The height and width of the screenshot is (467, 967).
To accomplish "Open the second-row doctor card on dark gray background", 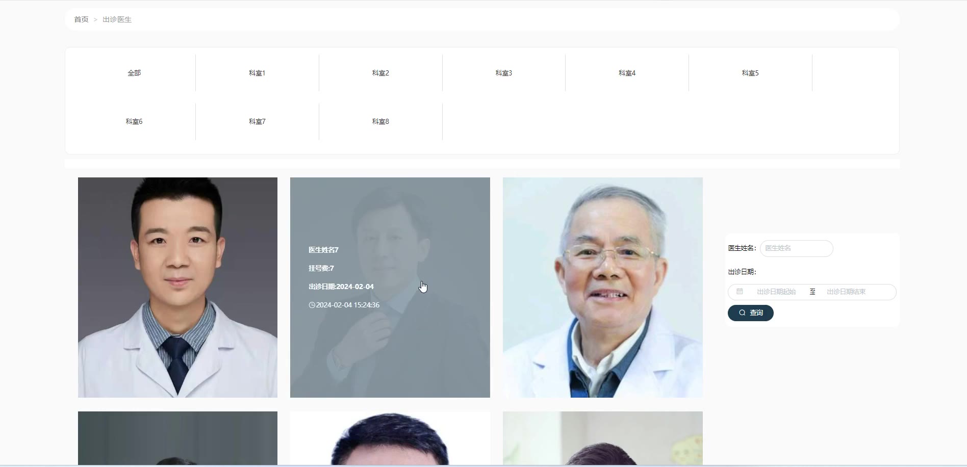I will (177, 438).
